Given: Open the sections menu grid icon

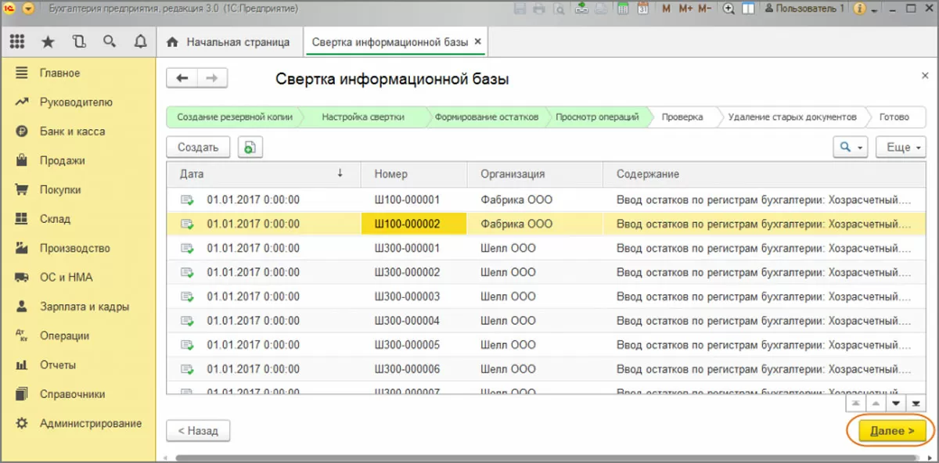Looking at the screenshot, I should point(16,41).
